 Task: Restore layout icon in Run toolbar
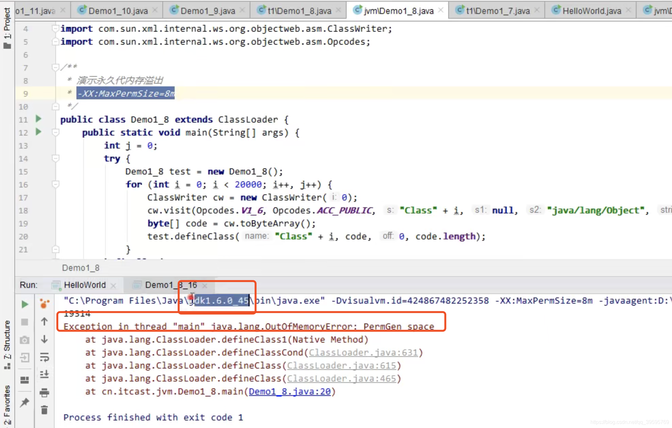pos(24,380)
